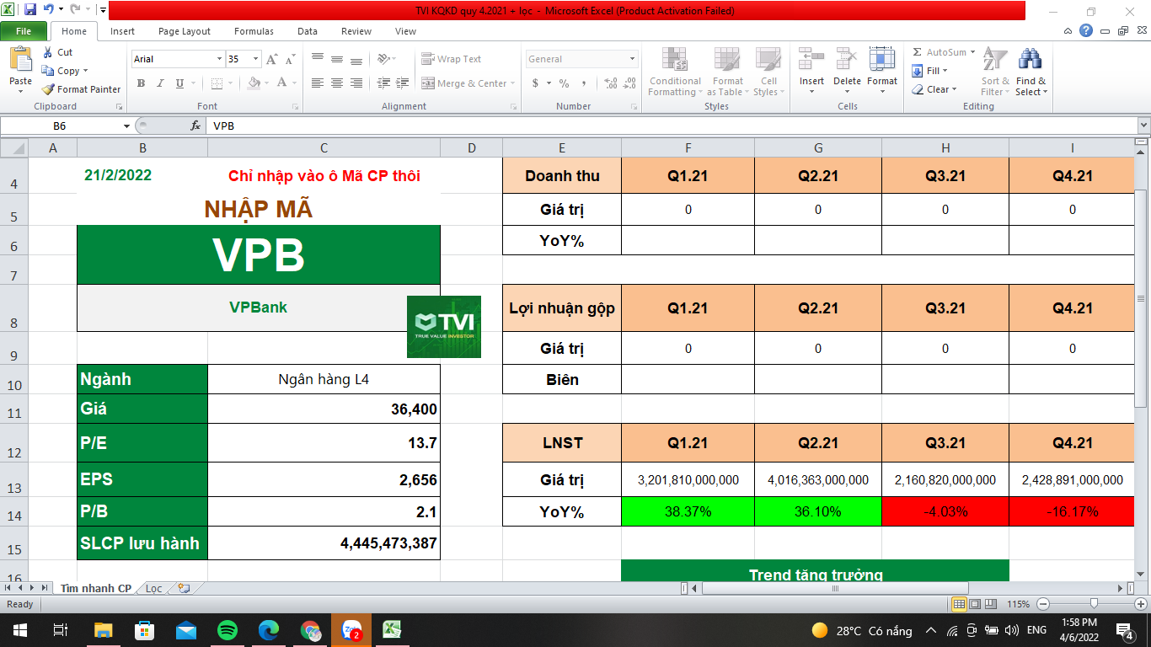Screen dimensions: 1151x647
Task: Expand the Name Box dropdown arrow
Action: point(127,126)
